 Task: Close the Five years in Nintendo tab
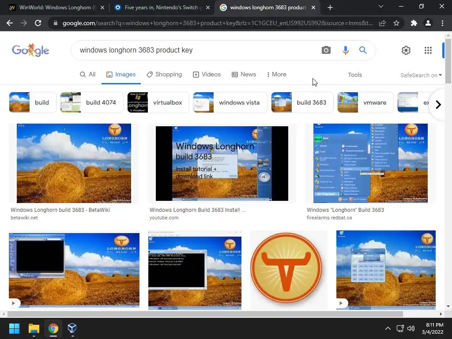[x=208, y=8]
